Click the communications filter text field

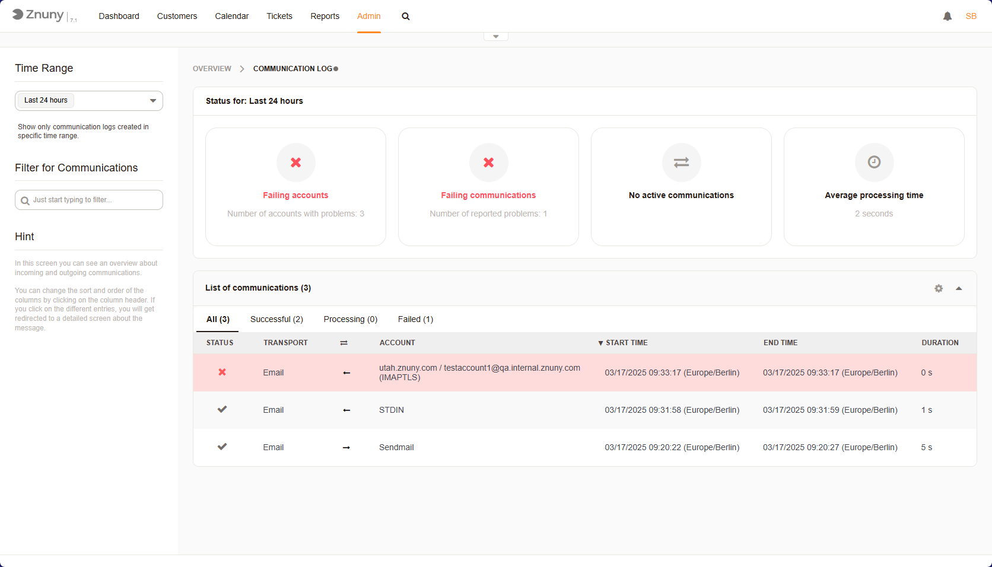(88, 200)
